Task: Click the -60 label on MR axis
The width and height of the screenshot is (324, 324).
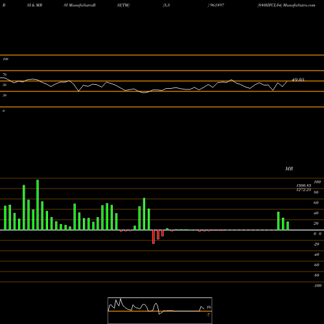Action: (x=316, y=265)
